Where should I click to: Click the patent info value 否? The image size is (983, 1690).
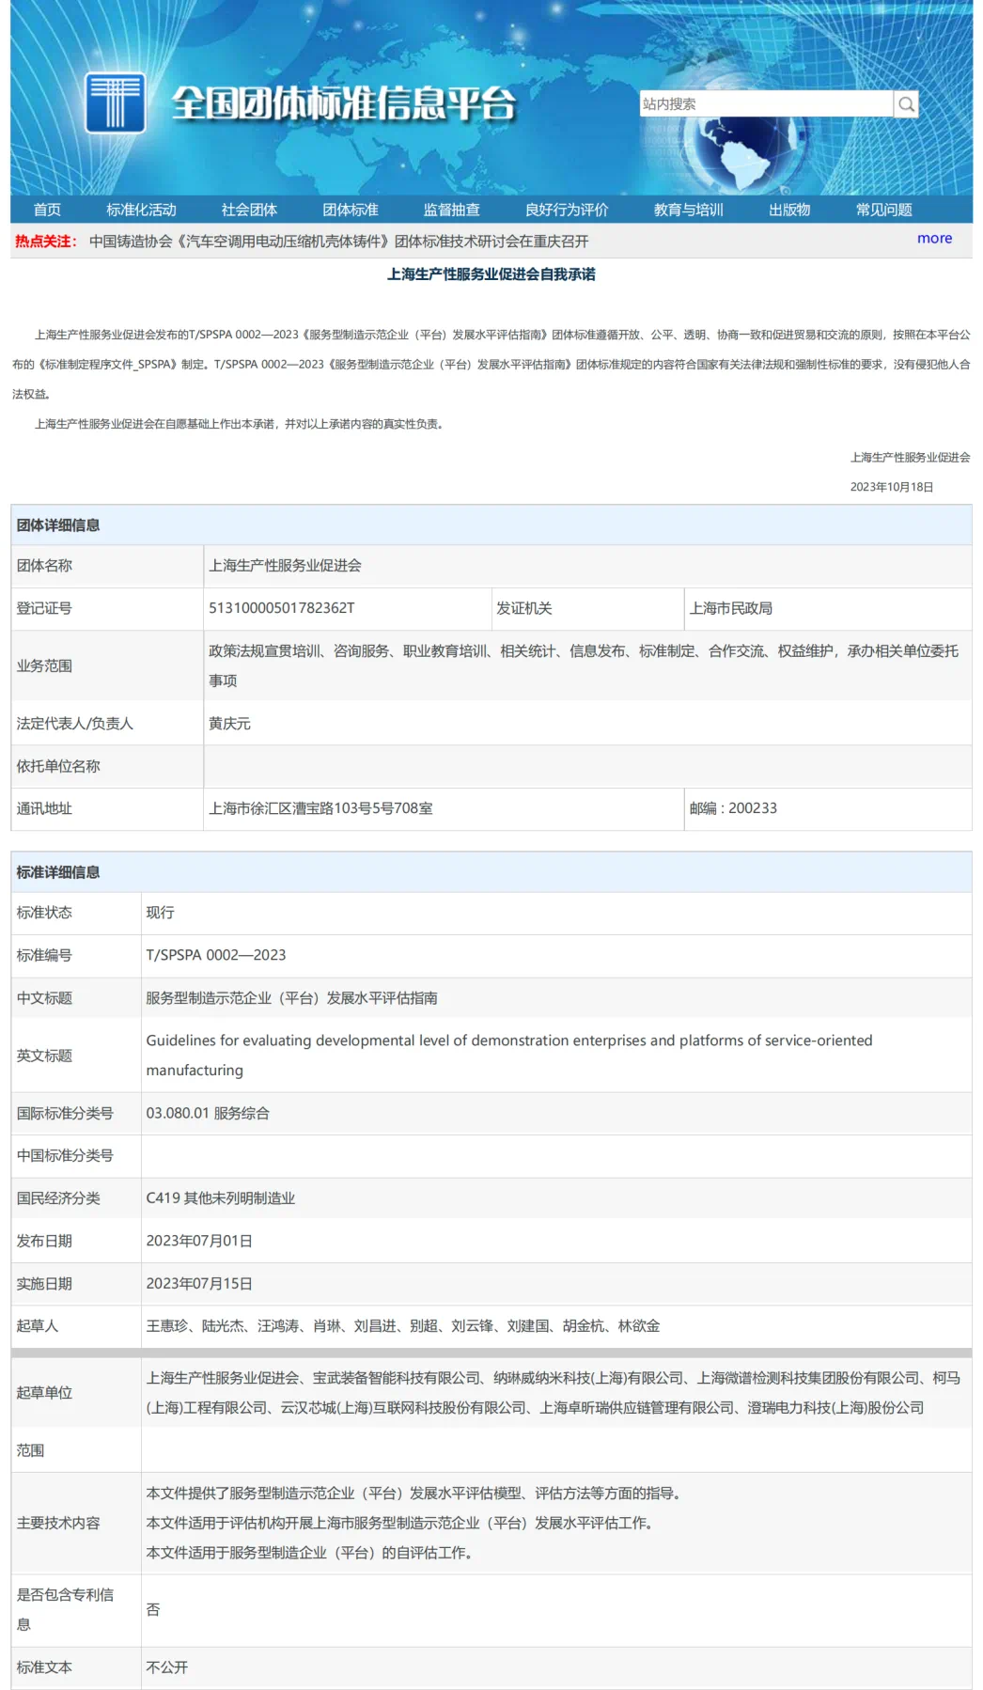tap(153, 1610)
